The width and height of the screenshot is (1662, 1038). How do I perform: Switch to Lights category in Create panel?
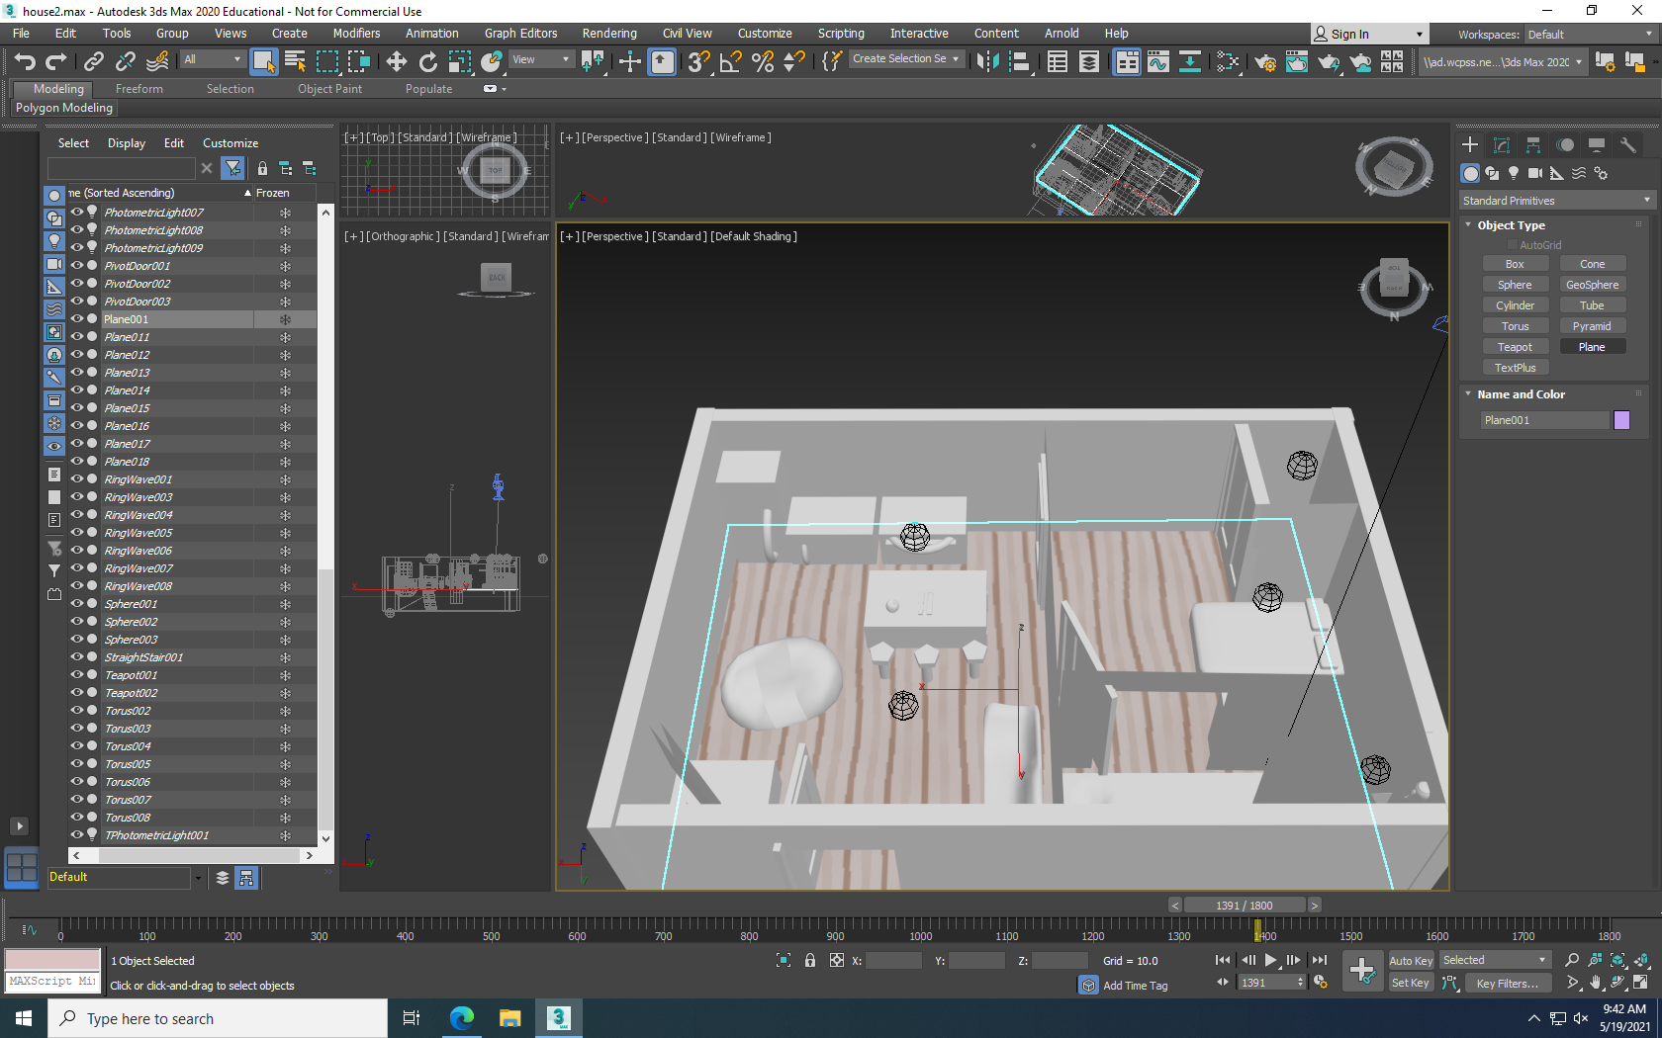(x=1514, y=173)
